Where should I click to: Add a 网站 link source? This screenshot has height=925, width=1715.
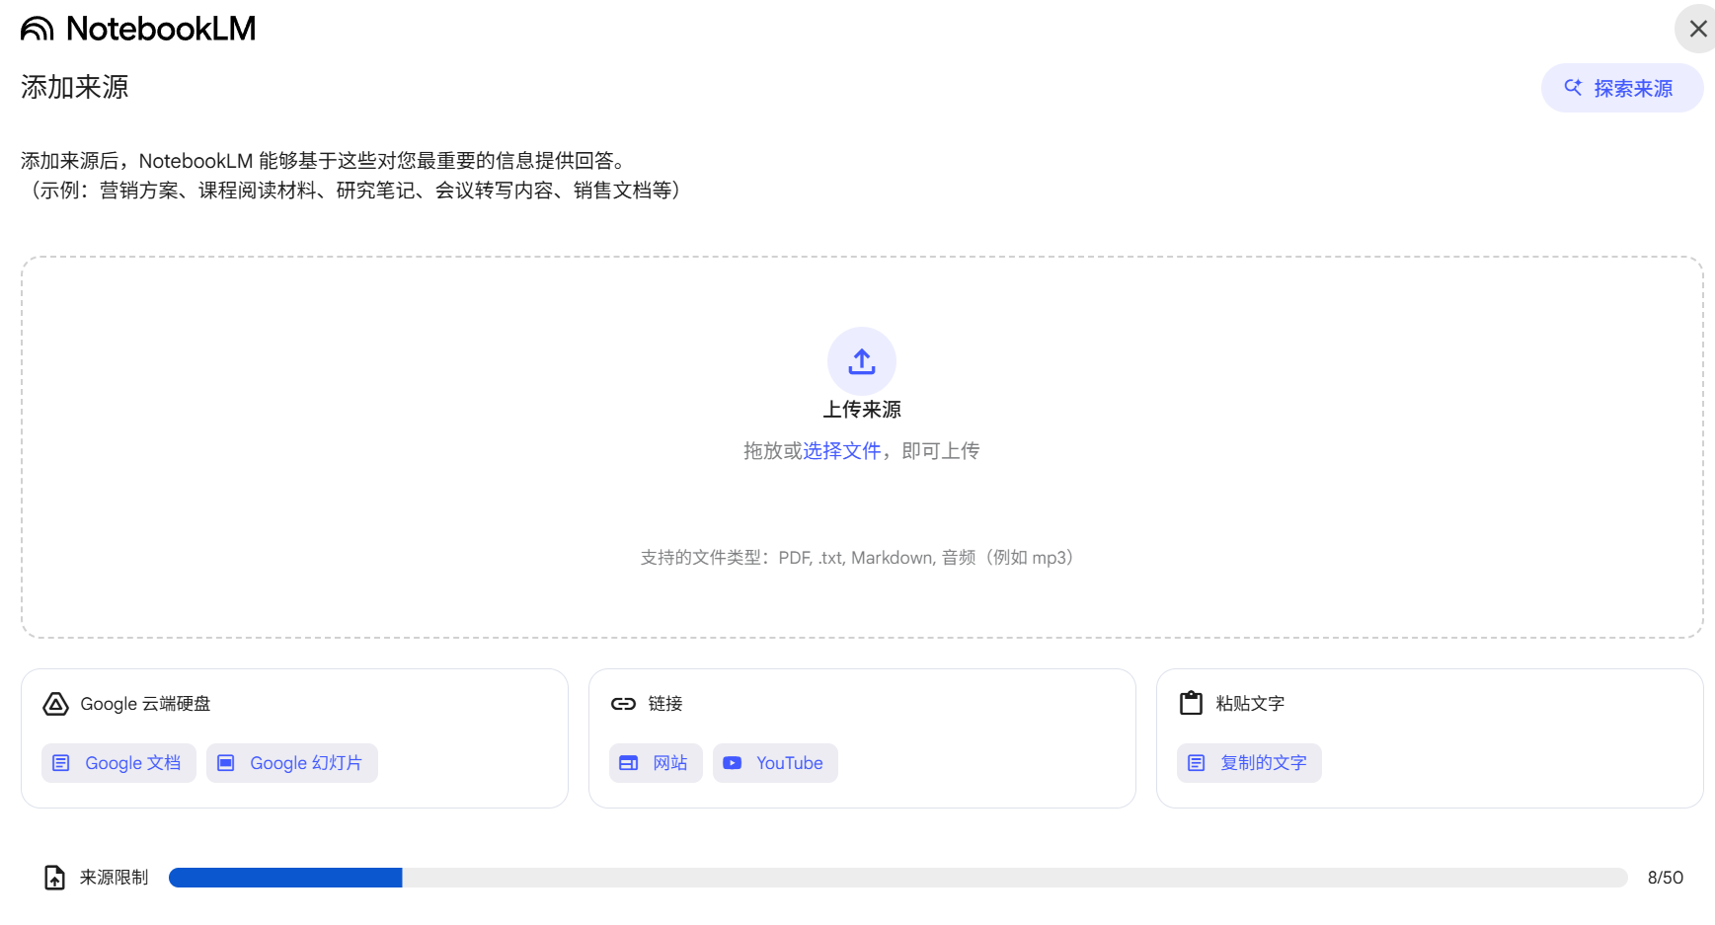pos(656,763)
